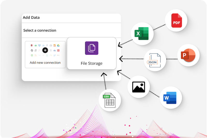Click the black plus circle icon
207x138 pixels.
pos(45,50)
